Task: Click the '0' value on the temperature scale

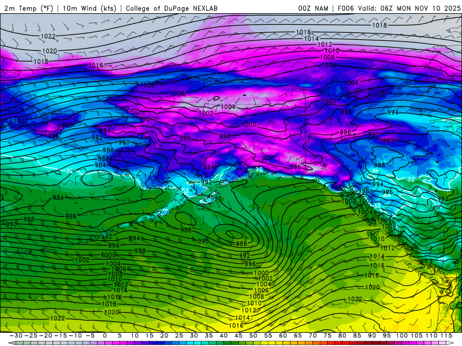Action: [105, 336]
